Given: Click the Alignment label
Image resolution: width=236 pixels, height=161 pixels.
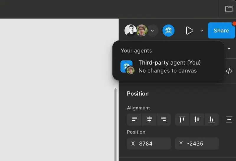Looking at the screenshot, I should (x=138, y=108).
